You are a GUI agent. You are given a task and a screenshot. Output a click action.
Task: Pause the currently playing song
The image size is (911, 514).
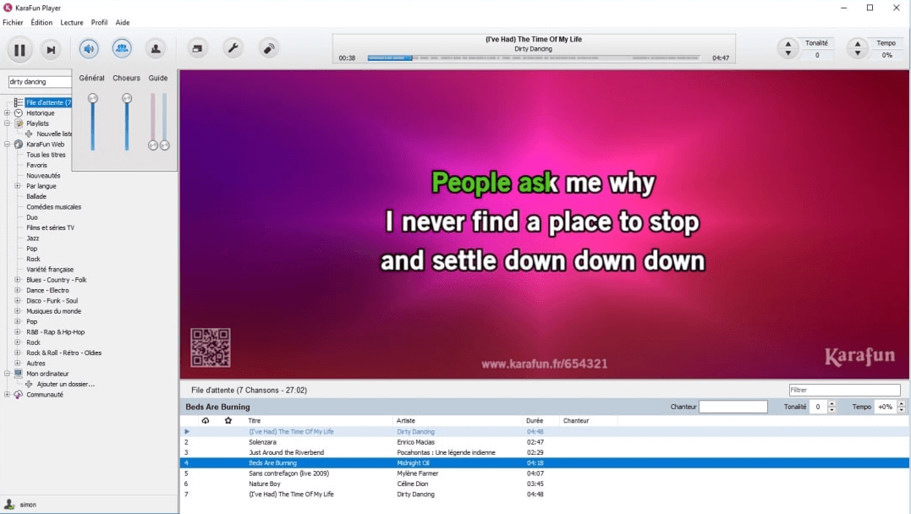[x=19, y=50]
